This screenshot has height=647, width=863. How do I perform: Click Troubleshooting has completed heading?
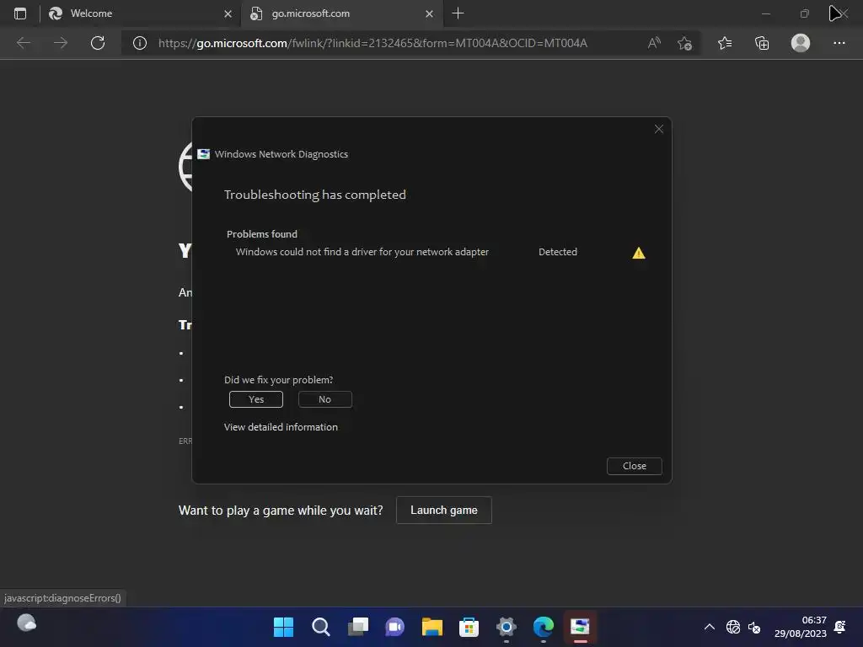[x=315, y=195]
